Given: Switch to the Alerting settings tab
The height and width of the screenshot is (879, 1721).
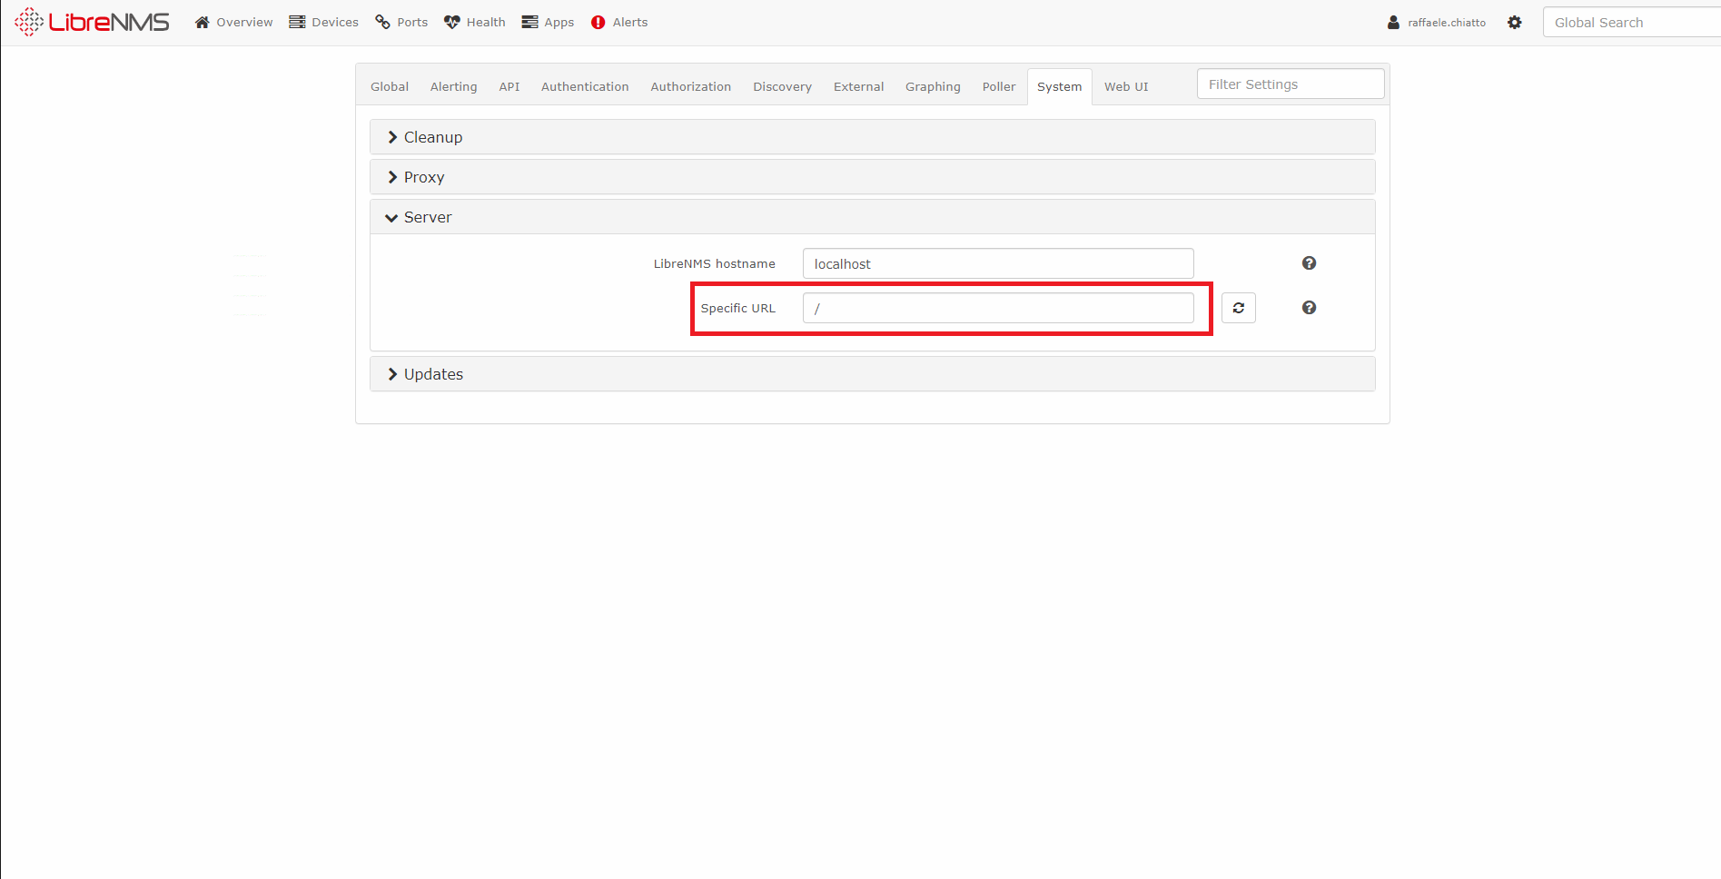Looking at the screenshot, I should click(x=453, y=86).
